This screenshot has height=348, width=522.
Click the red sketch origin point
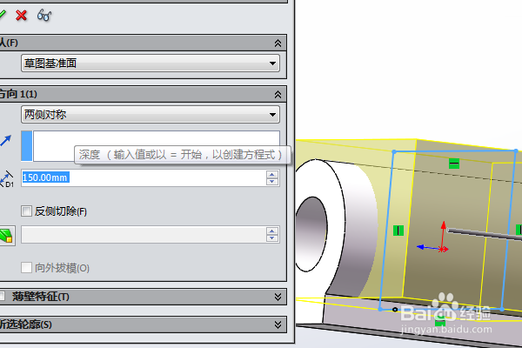click(x=443, y=249)
